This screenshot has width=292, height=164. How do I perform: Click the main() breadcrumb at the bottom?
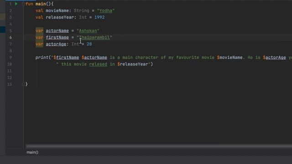tap(32, 152)
